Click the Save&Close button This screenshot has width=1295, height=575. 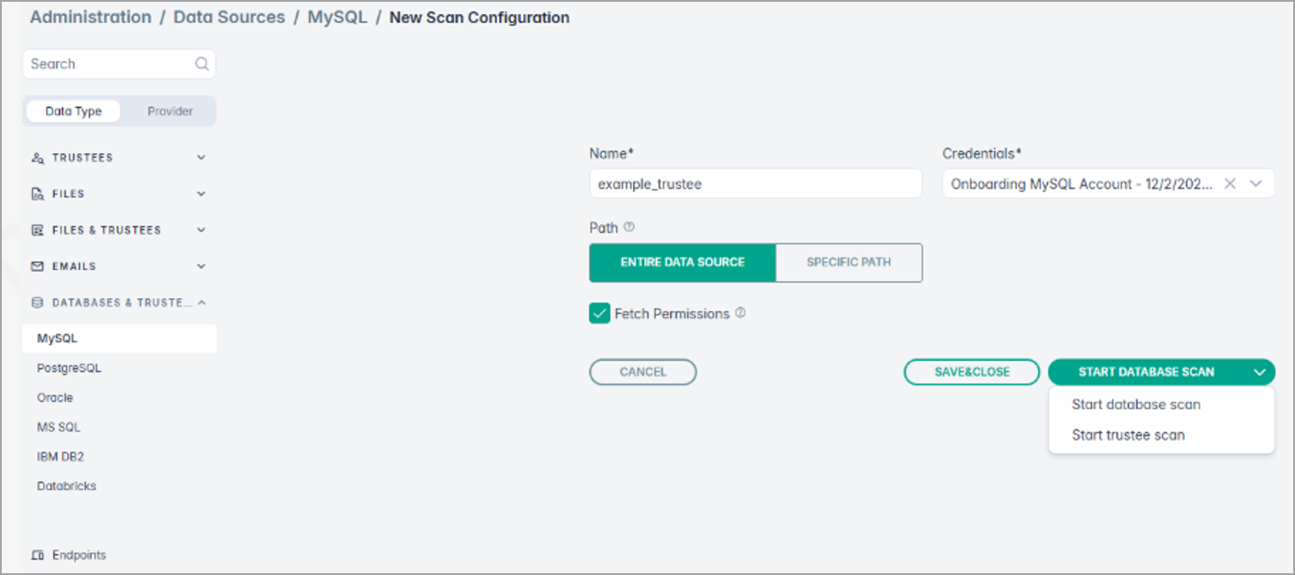971,372
